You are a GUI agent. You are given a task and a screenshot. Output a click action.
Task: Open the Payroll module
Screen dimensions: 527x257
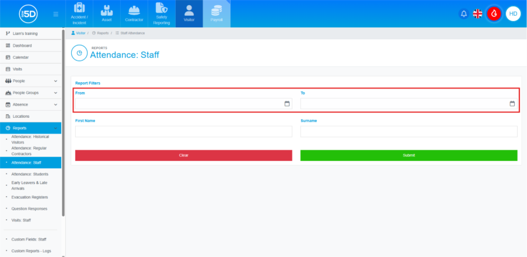tap(217, 14)
